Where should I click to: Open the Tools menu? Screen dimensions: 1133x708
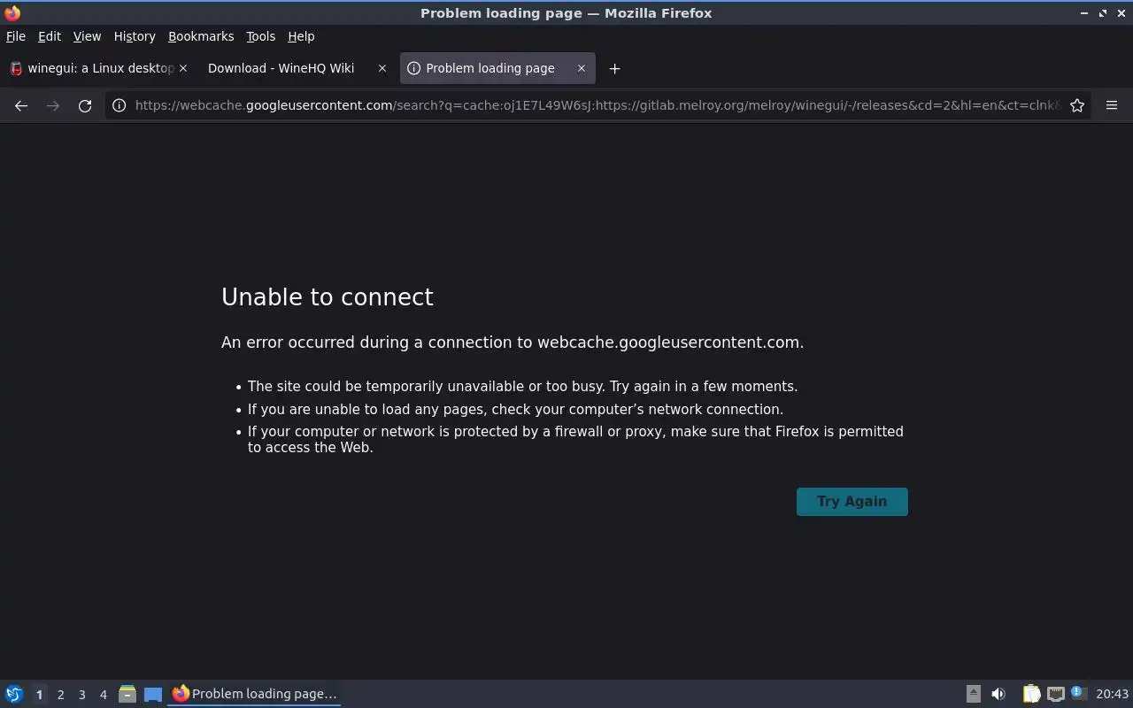coord(260,36)
